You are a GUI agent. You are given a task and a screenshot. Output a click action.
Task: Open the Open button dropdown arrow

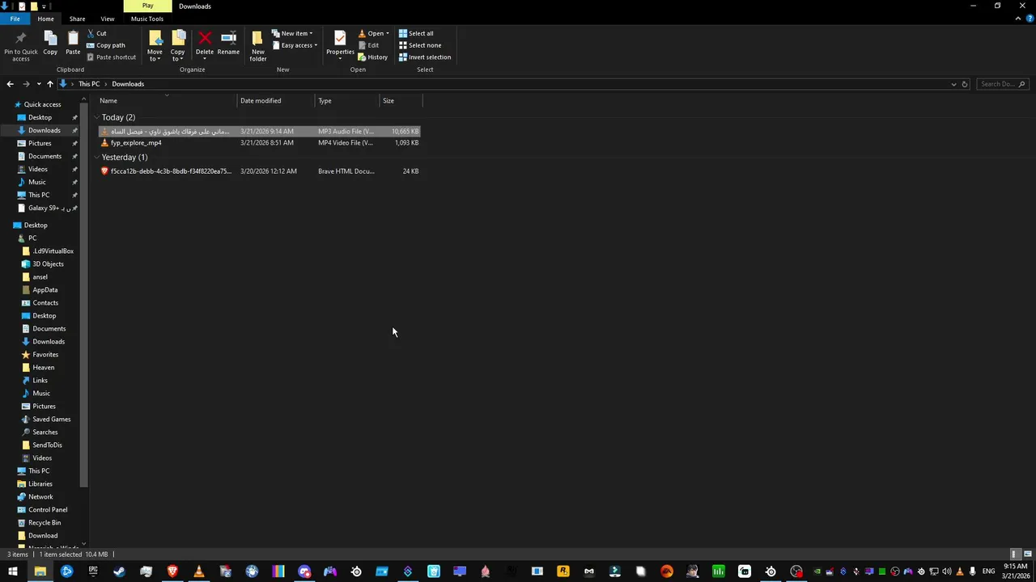pyautogui.click(x=387, y=33)
